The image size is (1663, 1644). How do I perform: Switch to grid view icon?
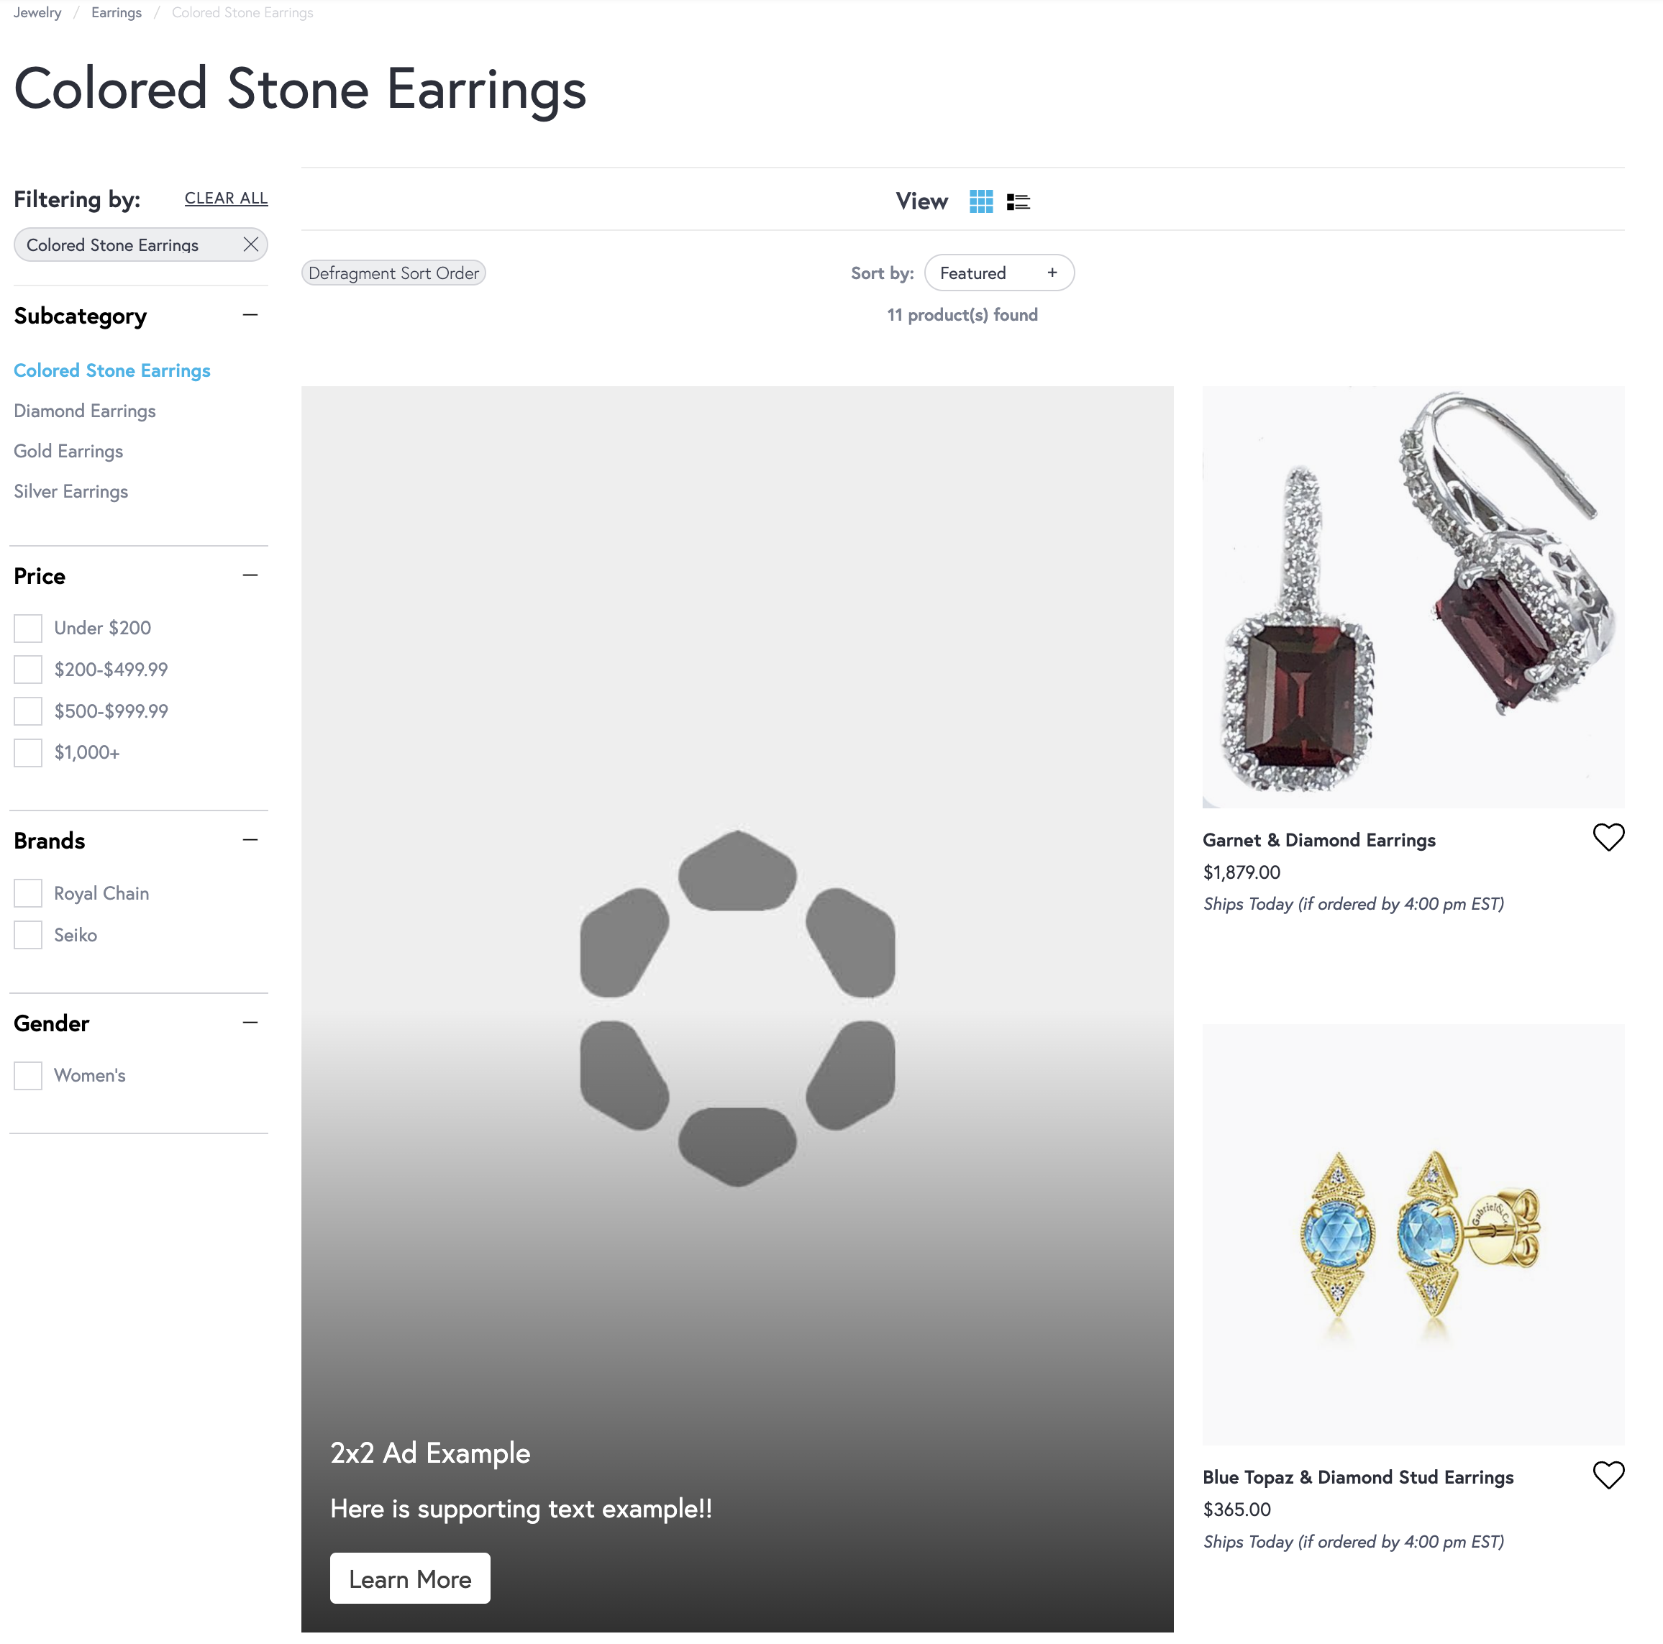click(x=980, y=201)
